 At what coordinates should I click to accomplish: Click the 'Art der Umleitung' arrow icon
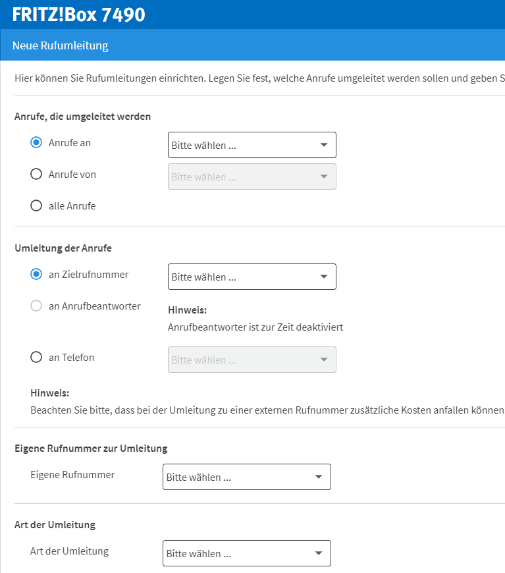pos(318,553)
